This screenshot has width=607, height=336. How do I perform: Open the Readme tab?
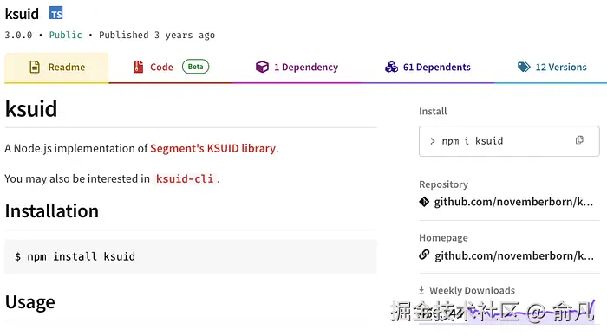tap(56, 68)
